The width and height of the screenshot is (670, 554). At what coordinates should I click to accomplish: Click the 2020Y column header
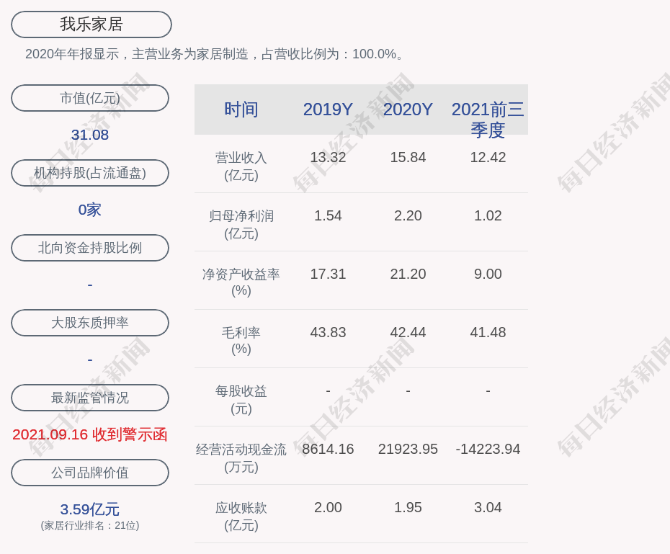[x=408, y=110]
